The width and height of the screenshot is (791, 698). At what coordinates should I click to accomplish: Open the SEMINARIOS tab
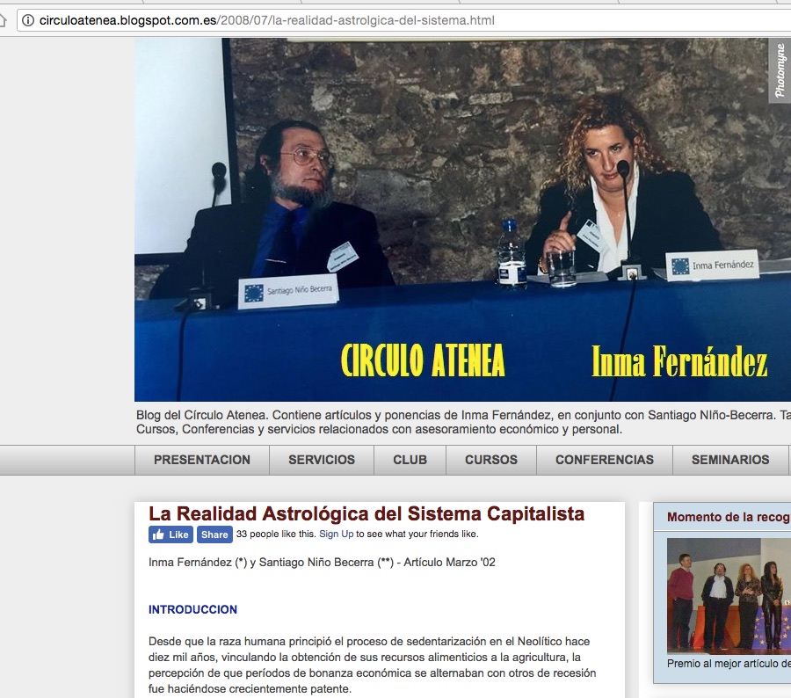(729, 460)
